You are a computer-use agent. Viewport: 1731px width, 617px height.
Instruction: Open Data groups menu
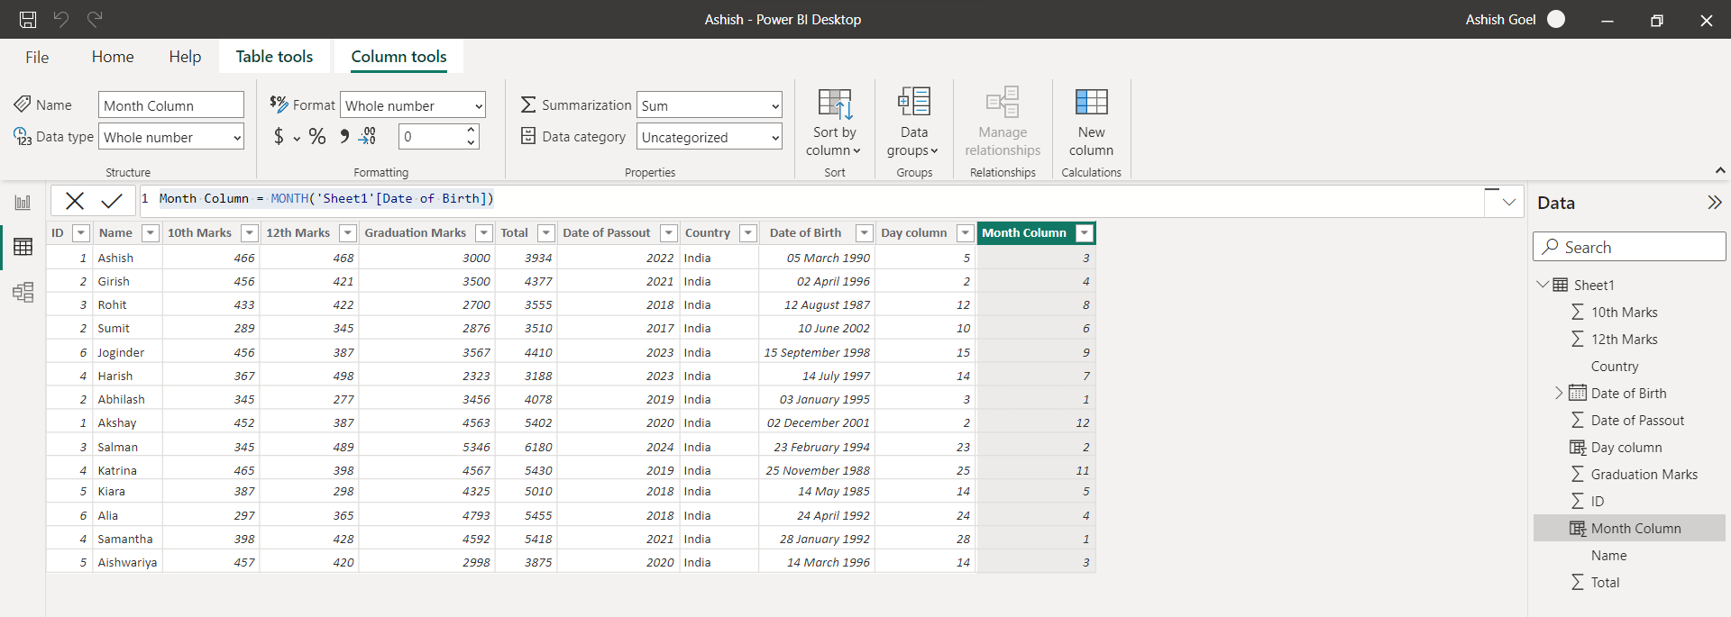pyautogui.click(x=913, y=122)
